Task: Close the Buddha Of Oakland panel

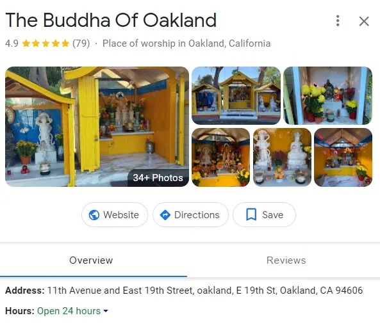Action: click(x=364, y=21)
